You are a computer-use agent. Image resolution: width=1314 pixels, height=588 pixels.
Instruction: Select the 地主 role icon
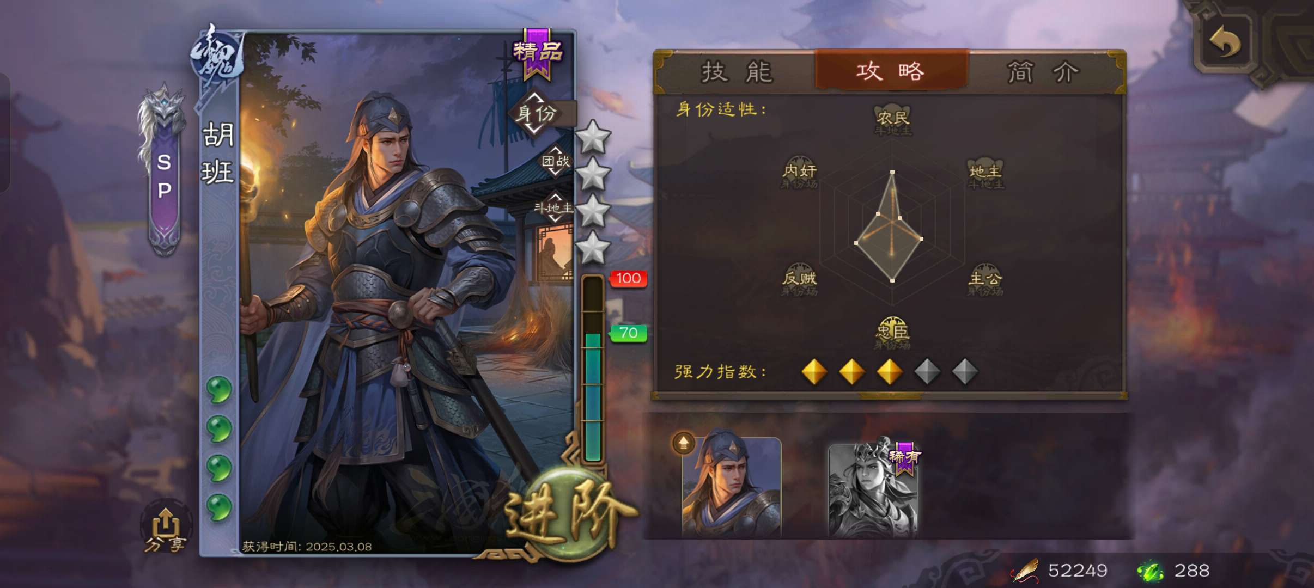(x=985, y=173)
